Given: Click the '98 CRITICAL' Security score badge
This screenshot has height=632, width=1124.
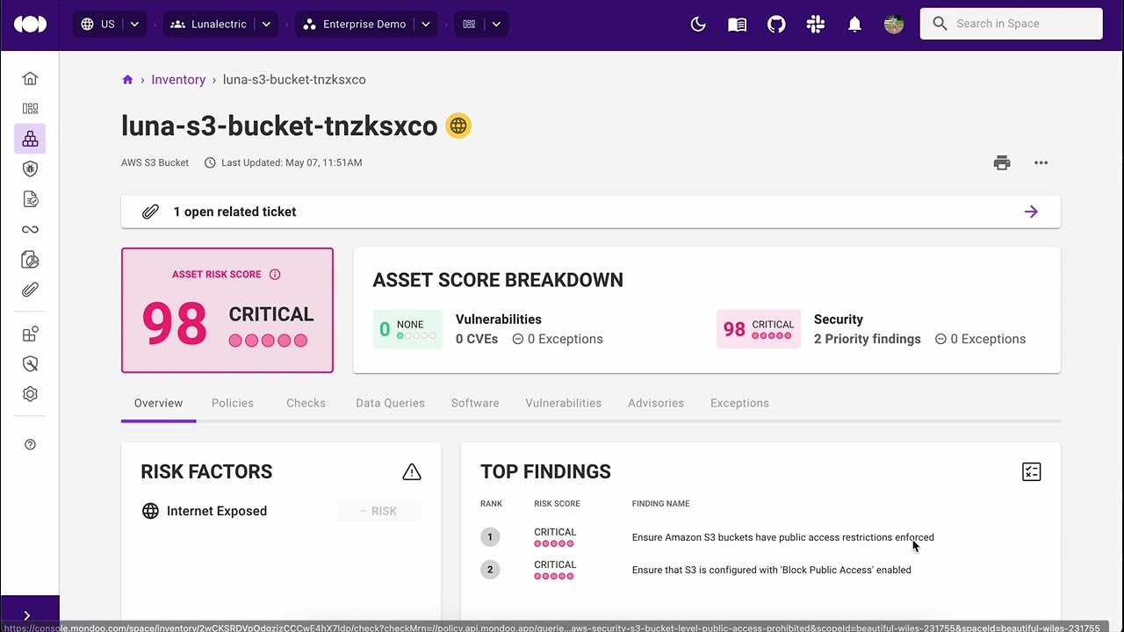Looking at the screenshot, I should click(x=759, y=329).
